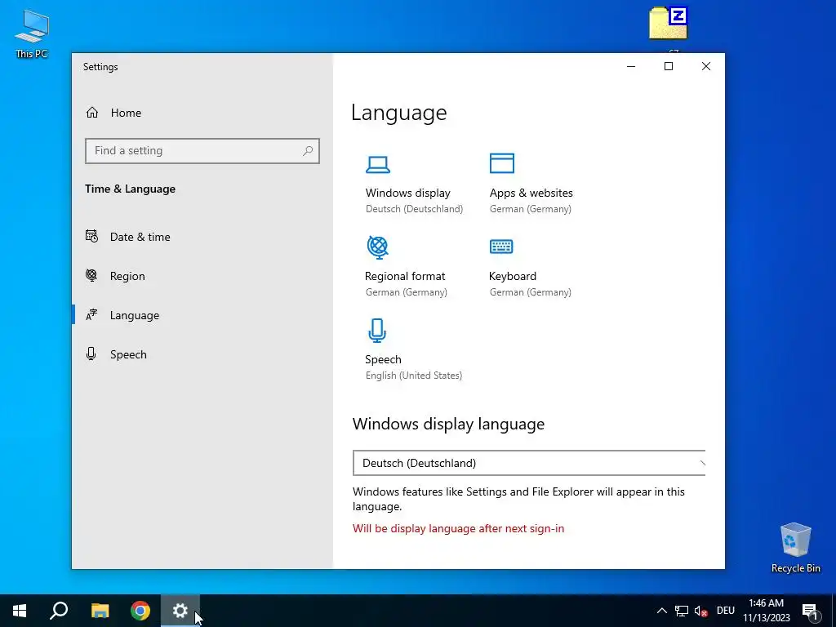Minimize the Settings window
836x627 pixels.
(x=631, y=67)
